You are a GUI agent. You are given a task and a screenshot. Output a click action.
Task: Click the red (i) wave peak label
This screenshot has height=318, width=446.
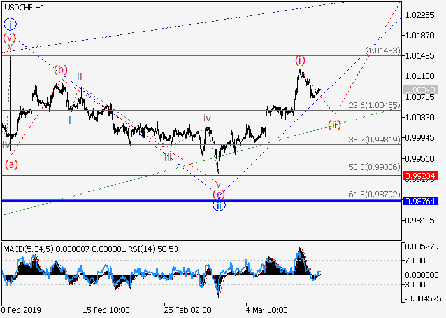click(300, 60)
